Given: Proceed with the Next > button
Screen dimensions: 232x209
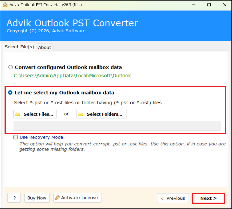Looking at the screenshot, I should click(x=209, y=198).
